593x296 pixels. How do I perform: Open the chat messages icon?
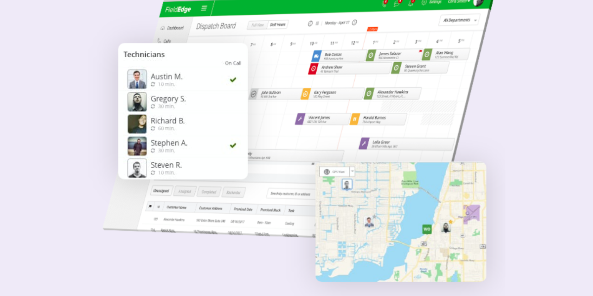[397, 3]
